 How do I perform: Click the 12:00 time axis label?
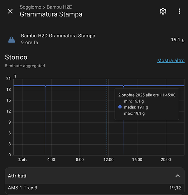tap(109, 160)
